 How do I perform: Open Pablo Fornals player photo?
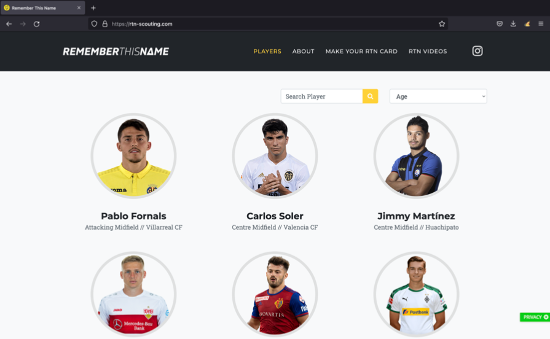[133, 156]
